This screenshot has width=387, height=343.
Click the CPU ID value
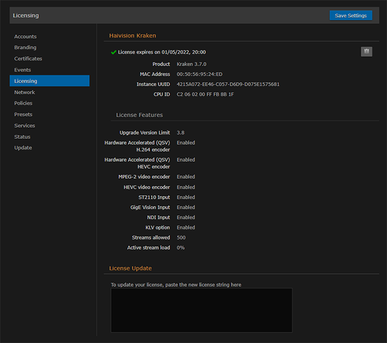tap(205, 94)
